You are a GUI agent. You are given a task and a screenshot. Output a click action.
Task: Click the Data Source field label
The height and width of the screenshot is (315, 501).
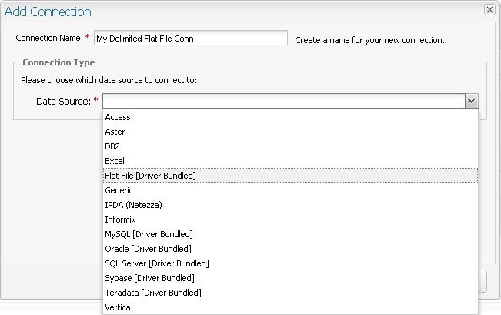pos(62,102)
